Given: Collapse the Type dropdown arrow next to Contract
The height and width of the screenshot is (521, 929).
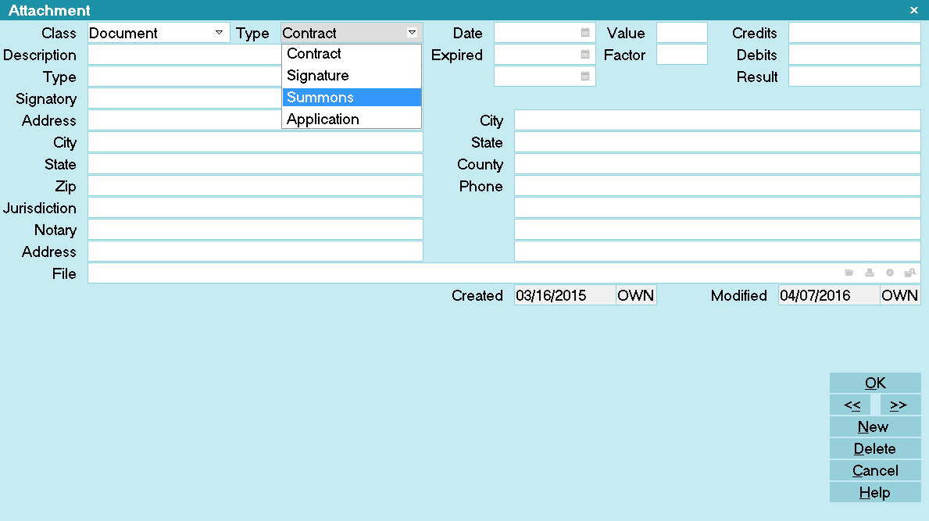Looking at the screenshot, I should pos(412,33).
